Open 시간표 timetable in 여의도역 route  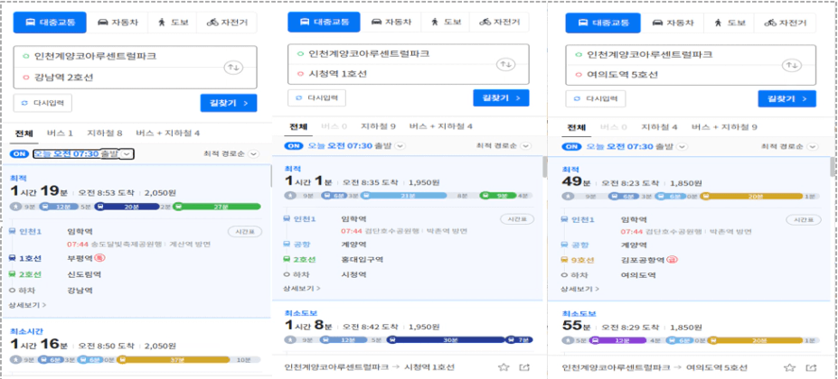click(x=804, y=220)
